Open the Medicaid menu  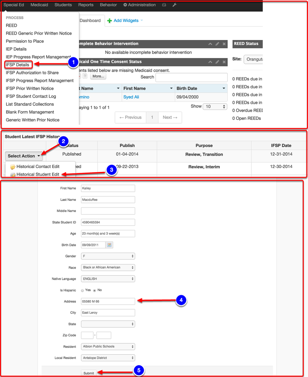coord(39,5)
